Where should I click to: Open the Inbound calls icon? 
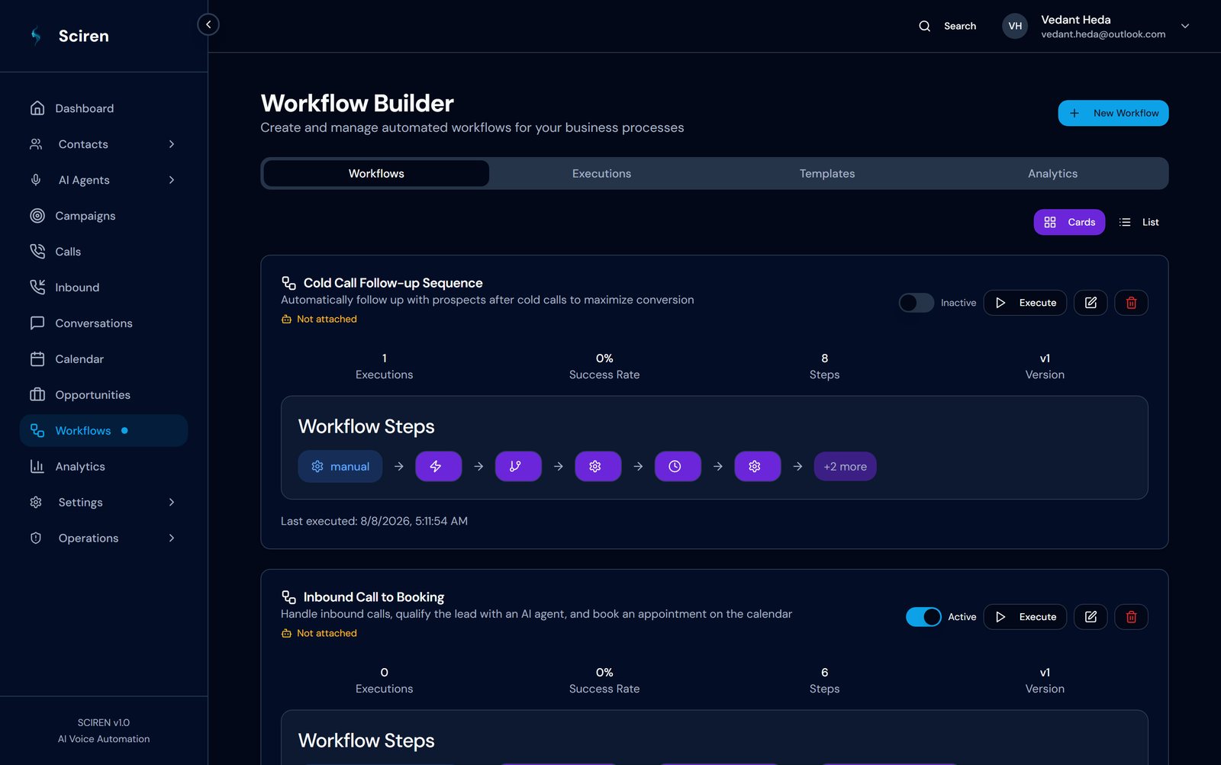coord(37,288)
